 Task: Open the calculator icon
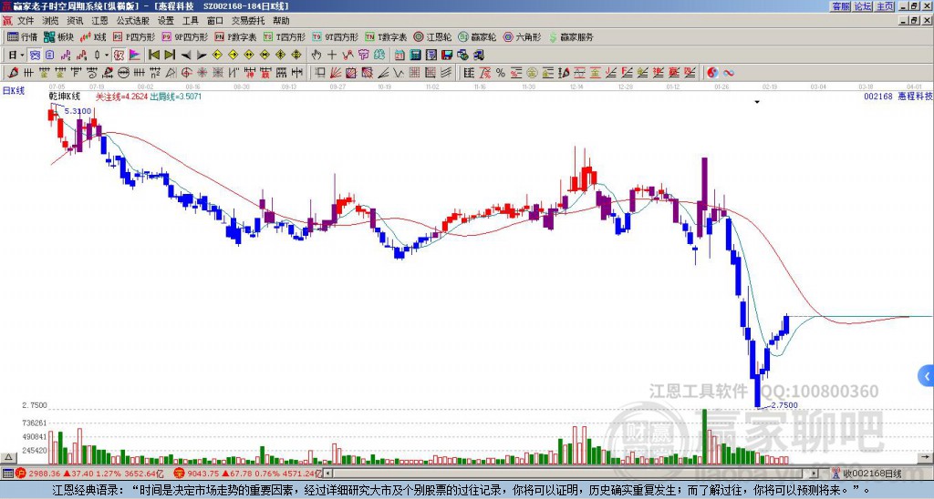tap(416, 56)
